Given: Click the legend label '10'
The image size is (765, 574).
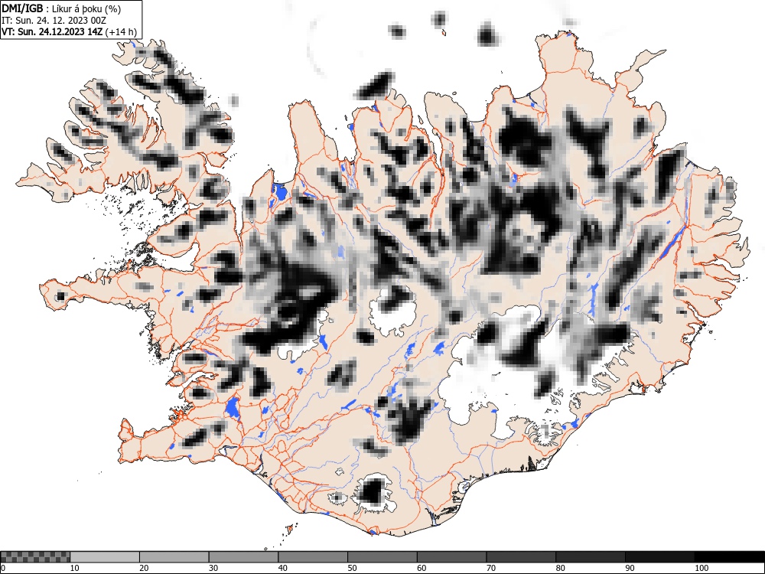Looking at the screenshot, I should click(x=75, y=568).
